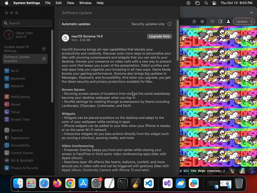
Task: Open Firefox from the Dock
Action: coord(57,183)
